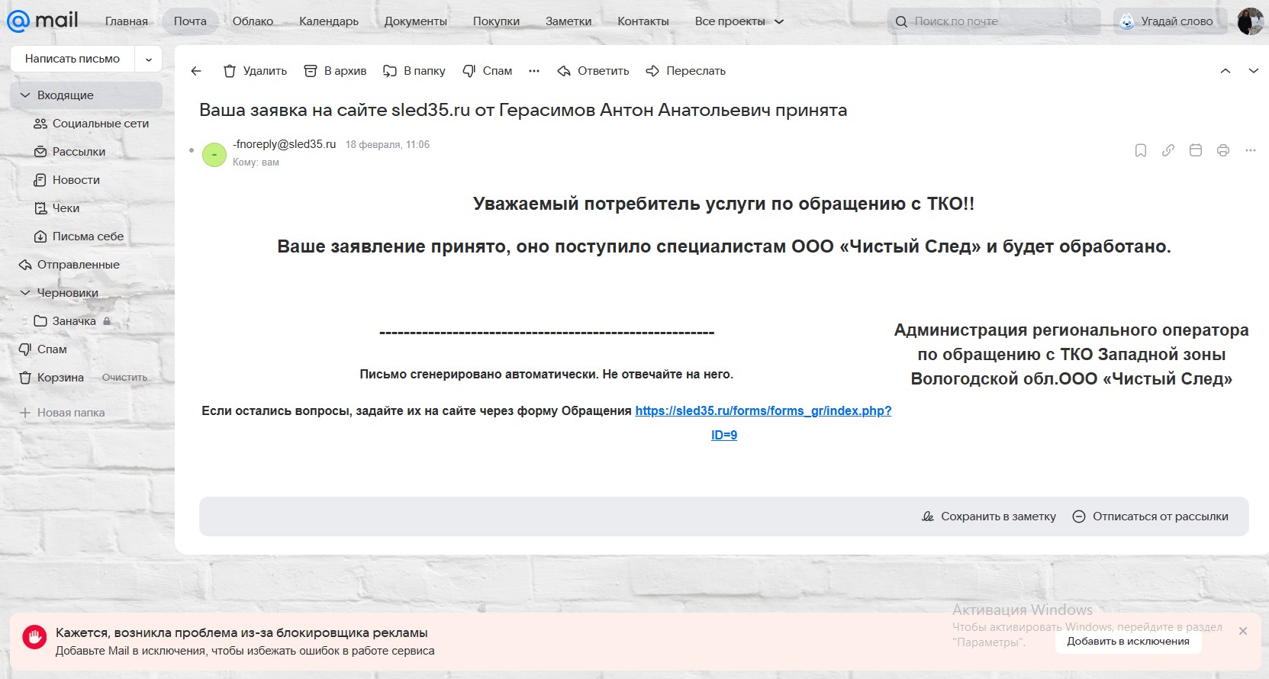Go to previous email with up chevron
Screen dimensions: 1269x679
(1226, 71)
